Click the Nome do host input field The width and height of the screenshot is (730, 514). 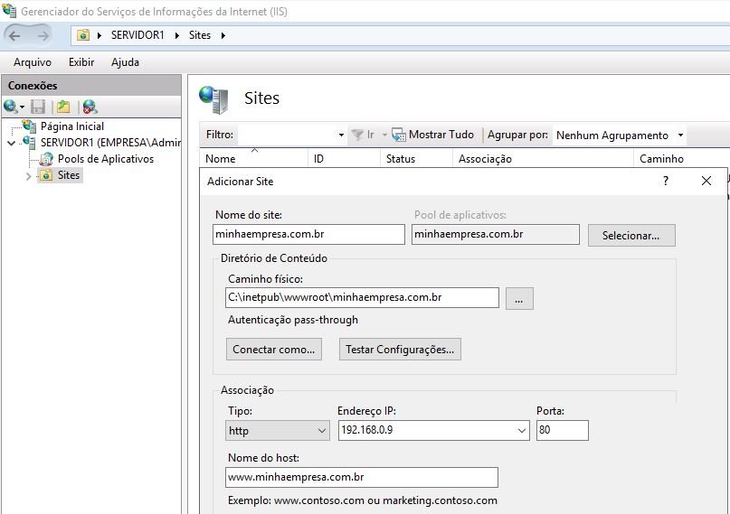coord(362,477)
